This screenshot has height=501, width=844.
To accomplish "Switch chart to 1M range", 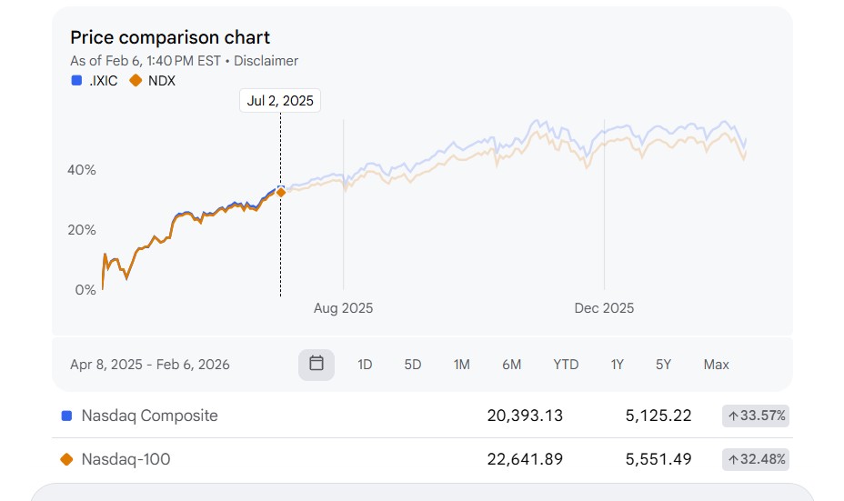I will click(461, 365).
